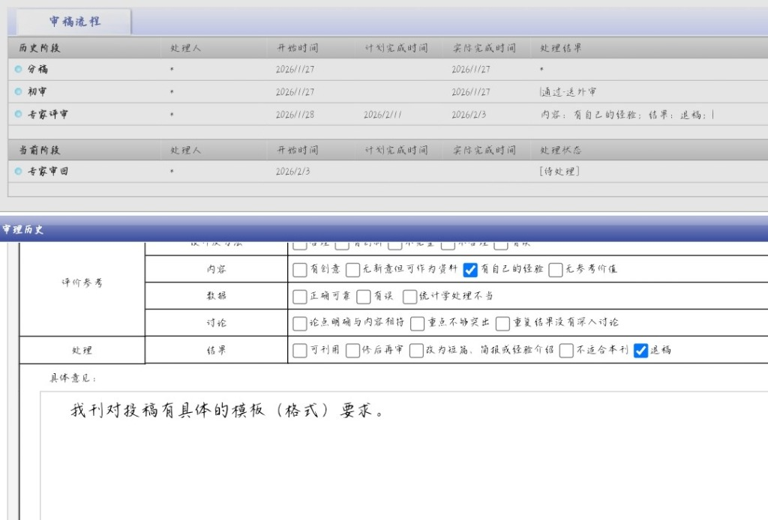Click the 处理人 column header in 历史阶段
This screenshot has height=520, width=768.
point(185,48)
